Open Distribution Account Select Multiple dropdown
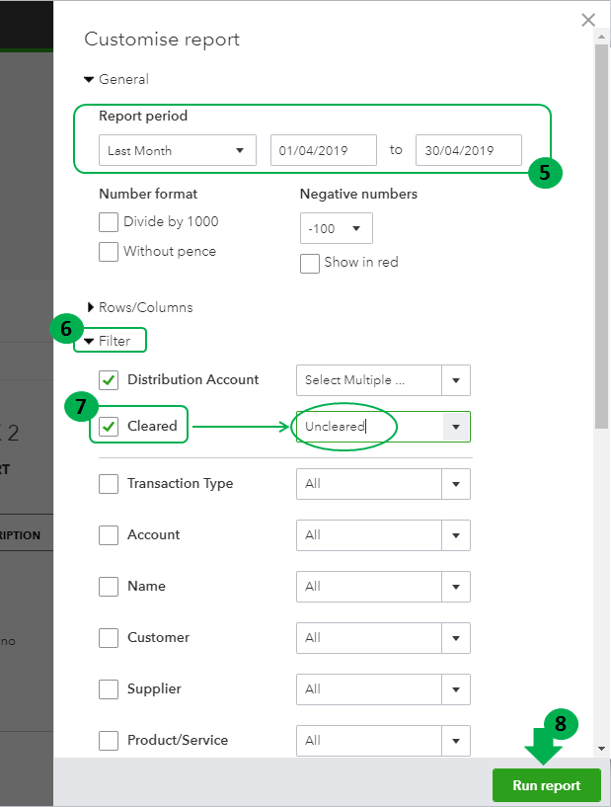 (x=383, y=380)
